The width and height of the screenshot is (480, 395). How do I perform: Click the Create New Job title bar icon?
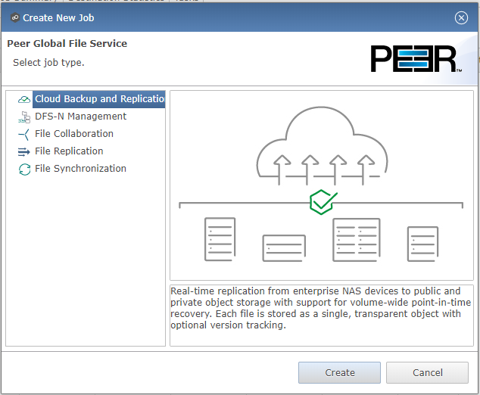[14, 17]
